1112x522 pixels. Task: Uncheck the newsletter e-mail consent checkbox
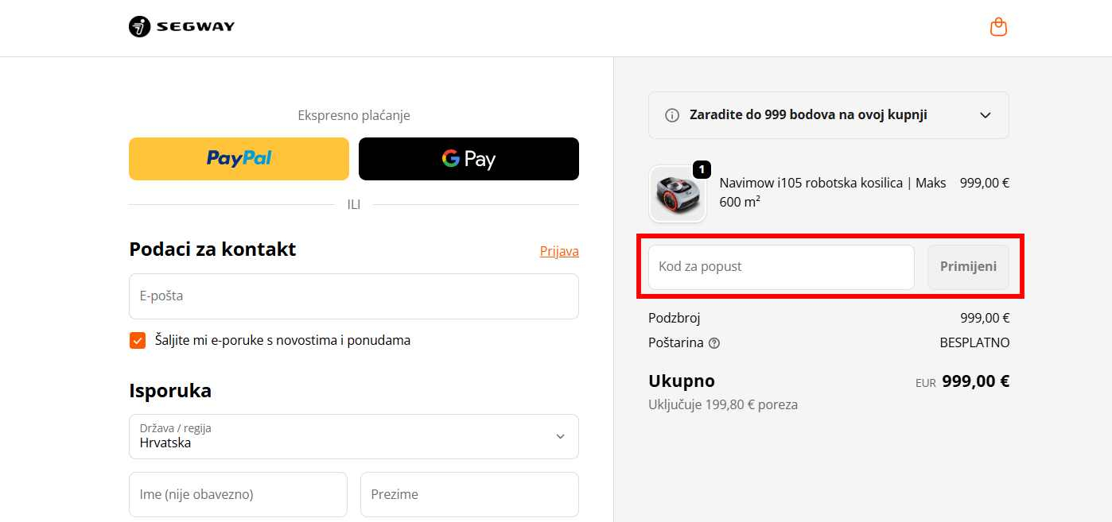coord(137,340)
